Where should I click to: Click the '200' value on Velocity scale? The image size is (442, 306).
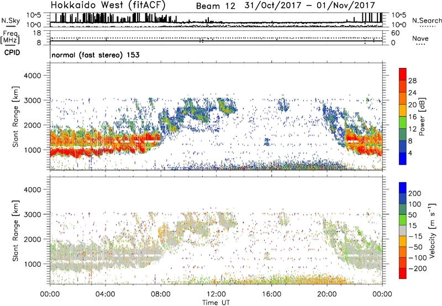click(415, 193)
